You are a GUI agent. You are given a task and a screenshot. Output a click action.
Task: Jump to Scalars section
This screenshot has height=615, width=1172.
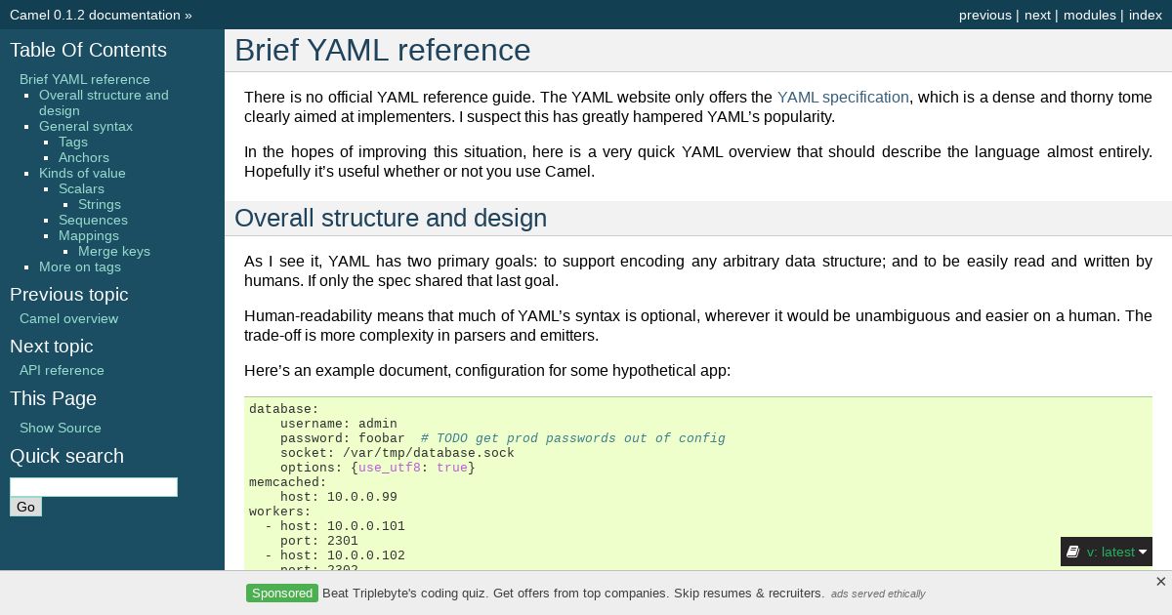(x=81, y=188)
